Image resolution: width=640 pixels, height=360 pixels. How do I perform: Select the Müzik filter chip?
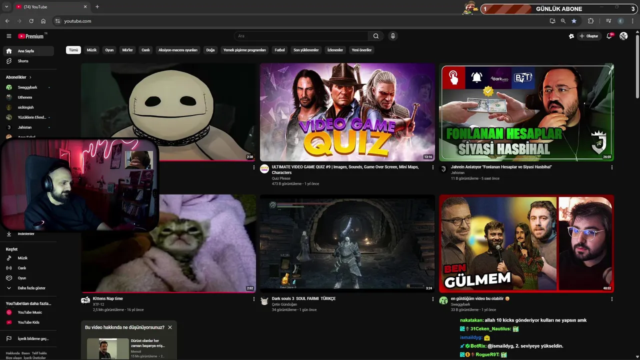[x=91, y=50]
